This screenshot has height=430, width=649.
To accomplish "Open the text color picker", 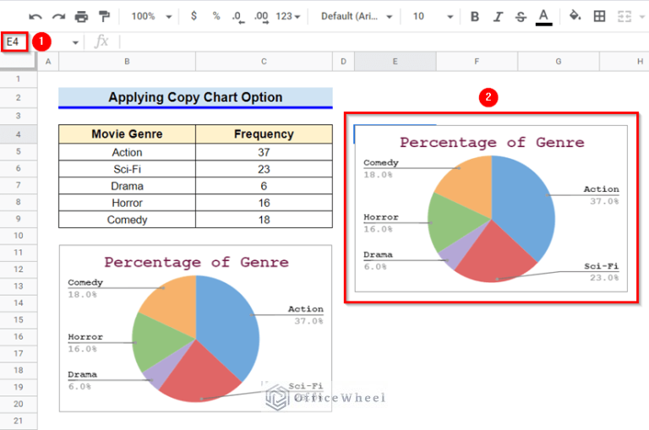I will click(544, 16).
